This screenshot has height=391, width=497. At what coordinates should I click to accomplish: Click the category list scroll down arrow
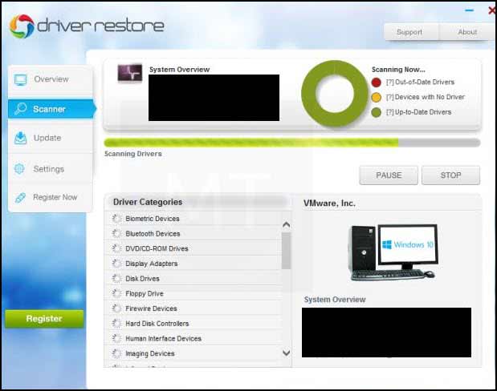click(286, 353)
